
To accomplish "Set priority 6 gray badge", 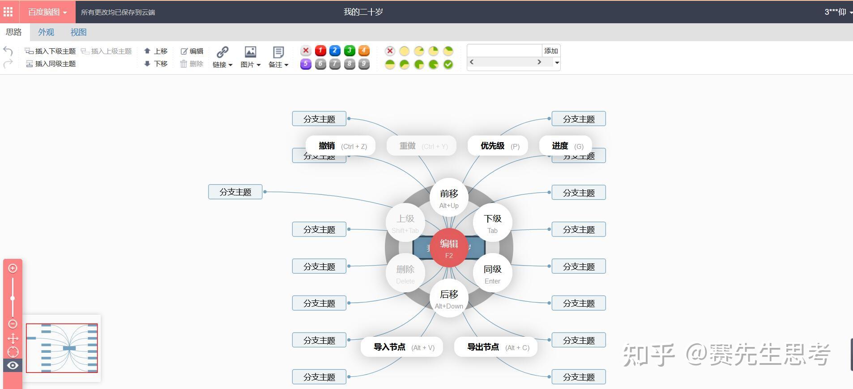I will [x=320, y=64].
